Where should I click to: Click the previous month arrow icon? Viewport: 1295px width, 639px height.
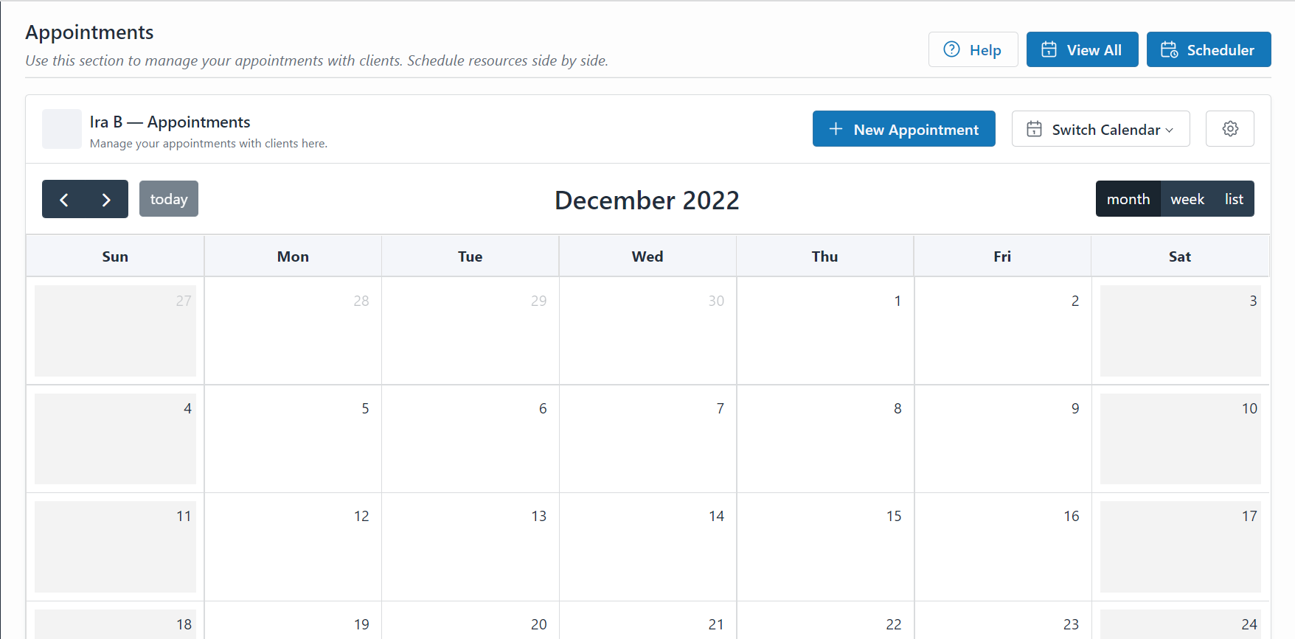tap(64, 199)
